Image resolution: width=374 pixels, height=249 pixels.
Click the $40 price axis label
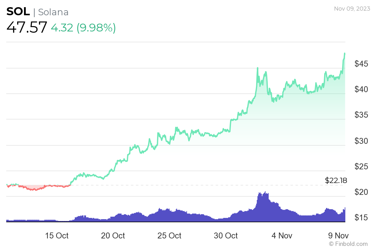[362, 90]
